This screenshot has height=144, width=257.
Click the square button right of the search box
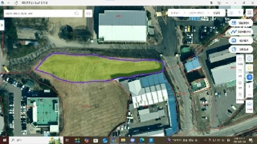88,13
